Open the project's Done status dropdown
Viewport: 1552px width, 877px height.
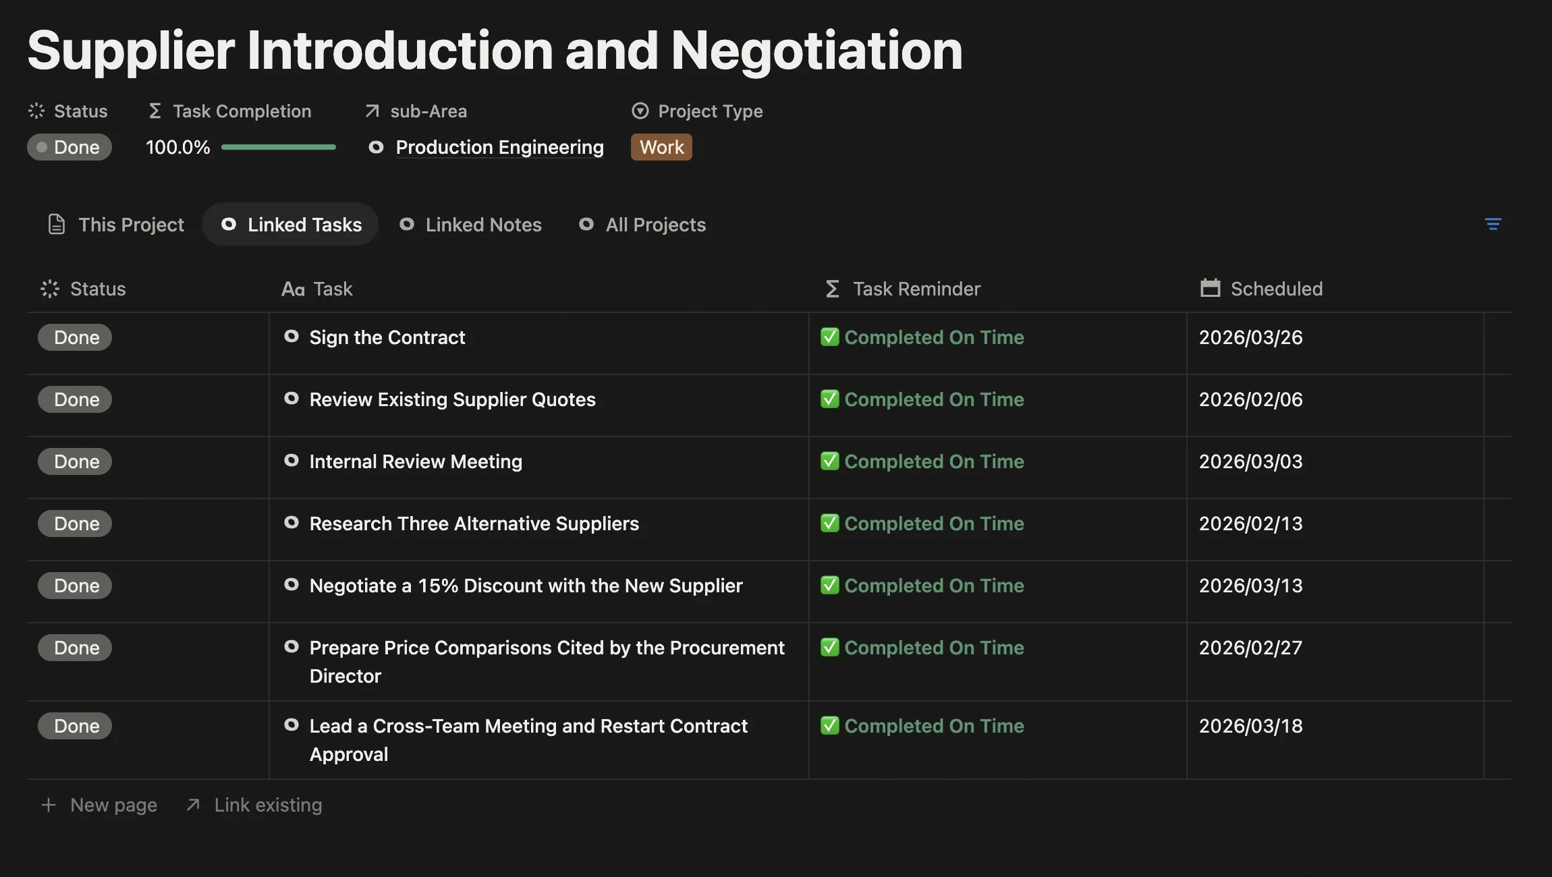[x=70, y=147]
